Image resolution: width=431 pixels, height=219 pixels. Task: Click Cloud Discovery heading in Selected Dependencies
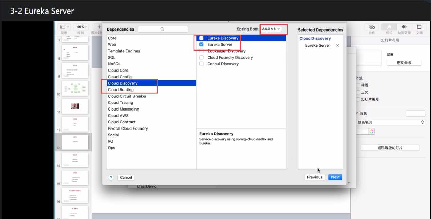tap(315, 38)
